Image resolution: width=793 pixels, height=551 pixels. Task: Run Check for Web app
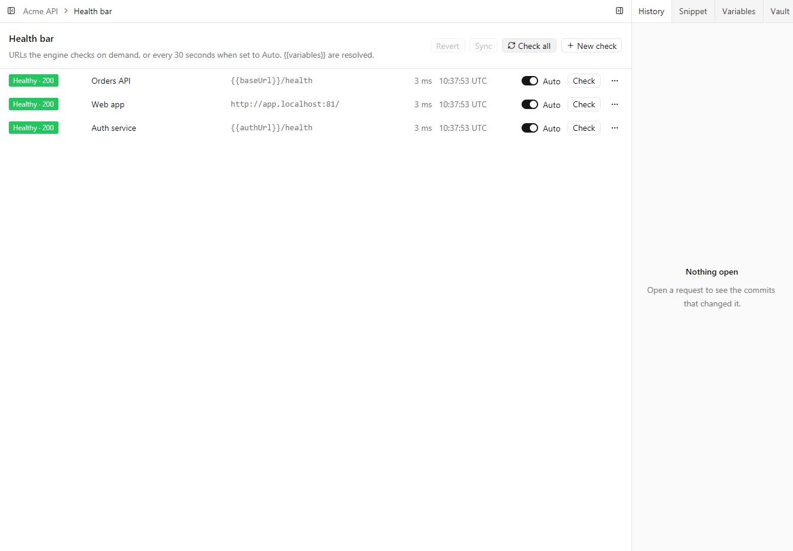point(584,104)
